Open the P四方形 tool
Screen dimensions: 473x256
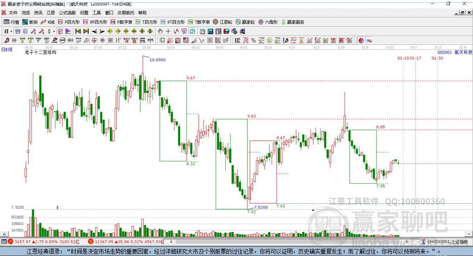pos(69,22)
